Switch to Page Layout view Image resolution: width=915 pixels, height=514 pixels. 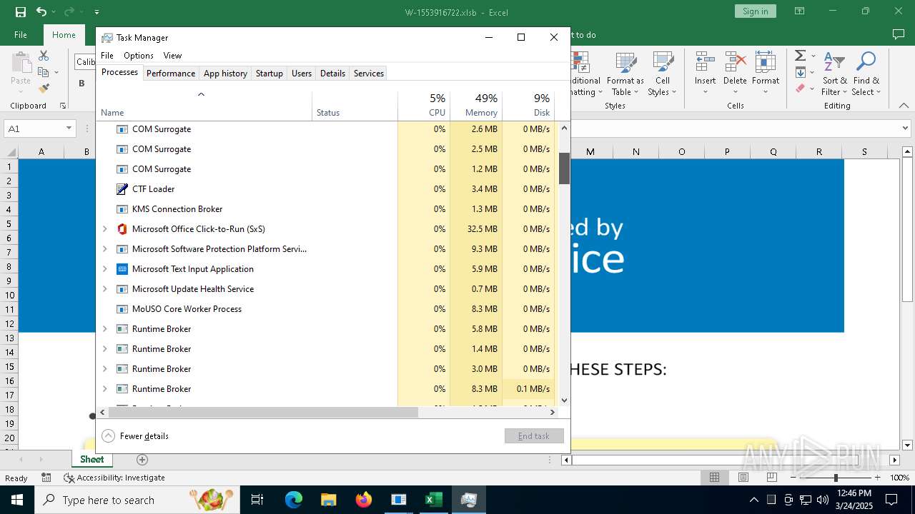coord(743,478)
